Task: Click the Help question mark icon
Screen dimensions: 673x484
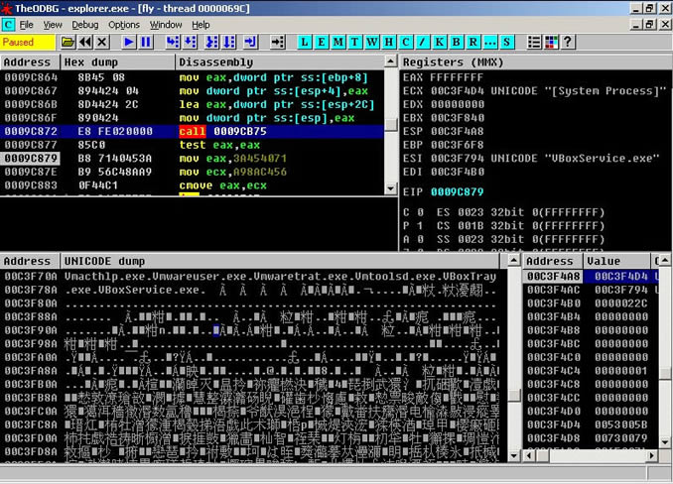Action: tap(568, 43)
